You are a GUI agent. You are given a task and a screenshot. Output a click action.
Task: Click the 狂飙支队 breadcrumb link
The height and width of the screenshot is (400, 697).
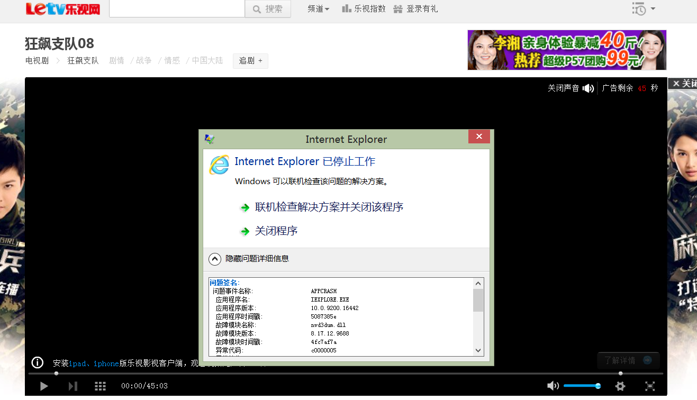click(x=83, y=61)
